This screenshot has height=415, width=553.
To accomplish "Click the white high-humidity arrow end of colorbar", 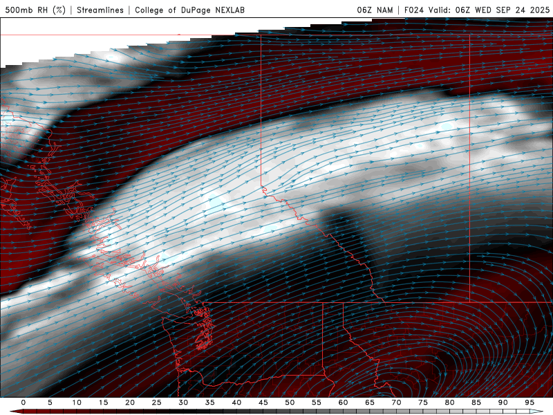I will click(x=536, y=412).
